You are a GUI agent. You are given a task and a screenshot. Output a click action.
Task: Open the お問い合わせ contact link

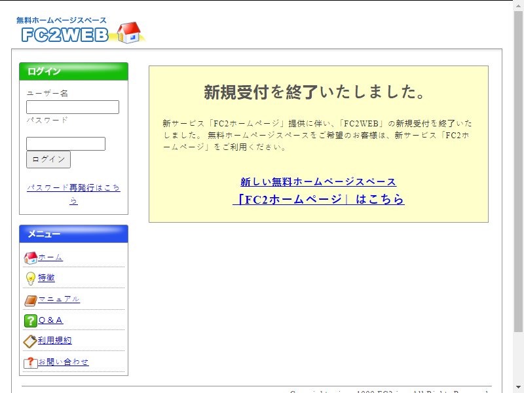64,362
